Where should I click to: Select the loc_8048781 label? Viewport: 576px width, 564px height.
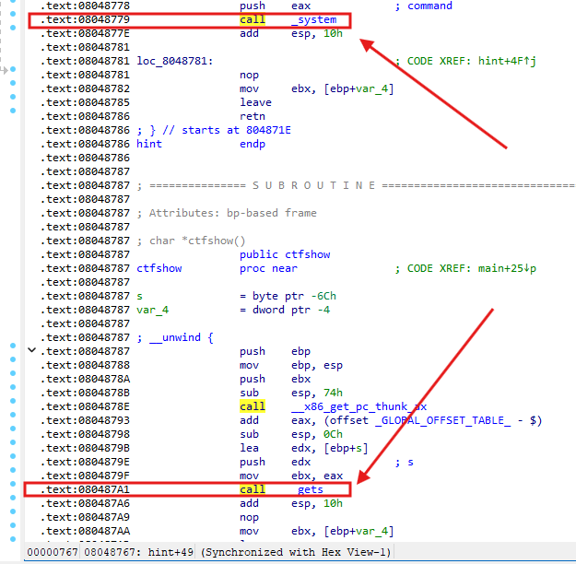pos(175,61)
